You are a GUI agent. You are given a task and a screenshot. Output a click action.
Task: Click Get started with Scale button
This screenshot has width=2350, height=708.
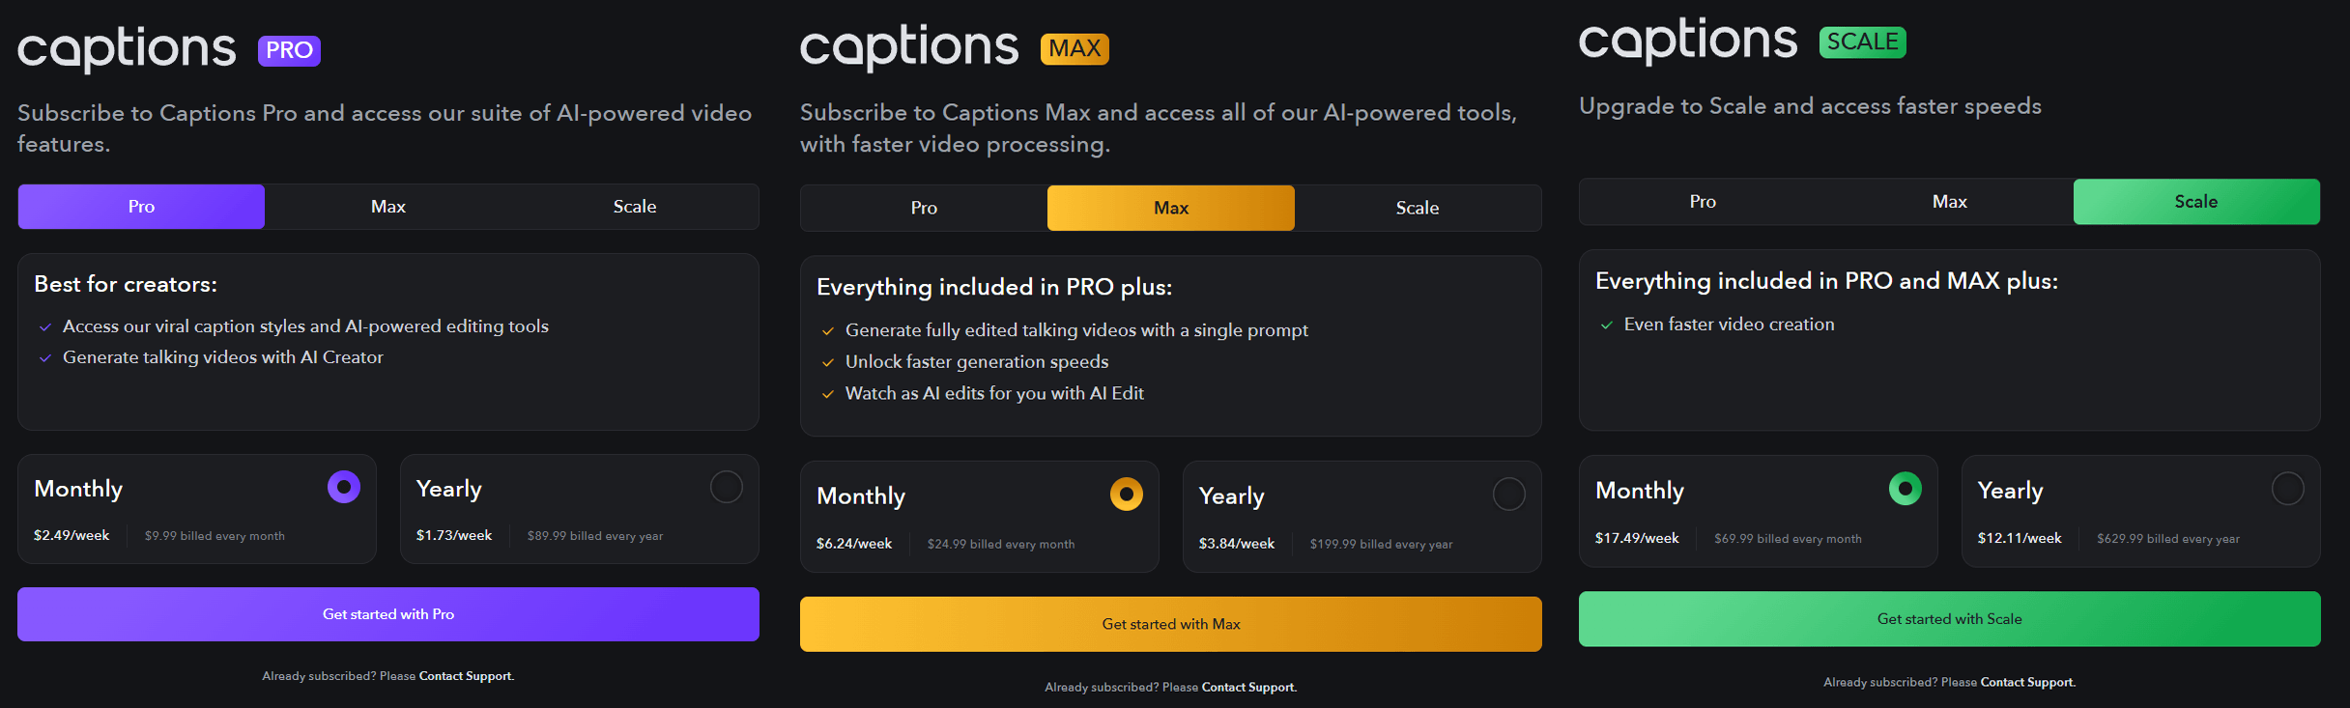point(1950,619)
